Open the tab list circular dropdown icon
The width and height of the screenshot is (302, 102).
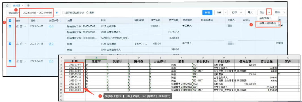[28, 6]
